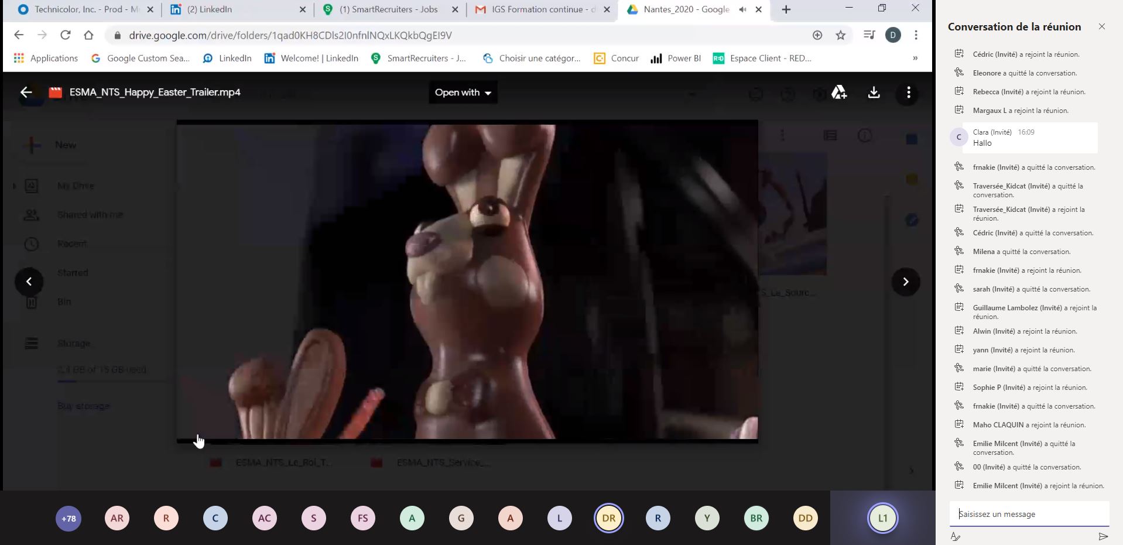This screenshot has height=545, width=1123.
Task: Select the AC participant avatar
Action: [x=265, y=518]
